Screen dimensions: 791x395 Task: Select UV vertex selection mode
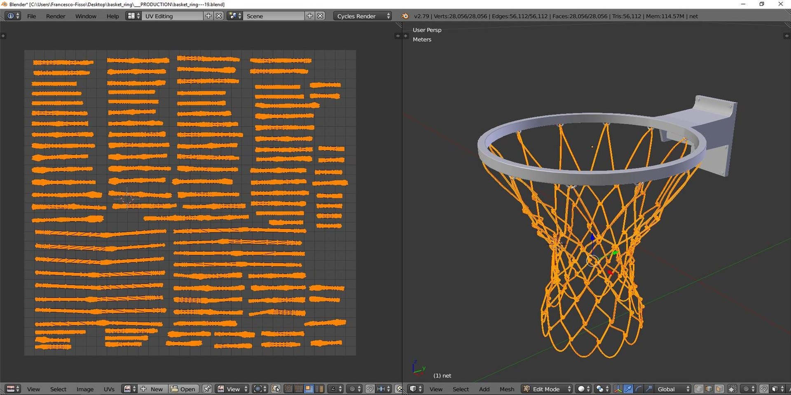(288, 389)
